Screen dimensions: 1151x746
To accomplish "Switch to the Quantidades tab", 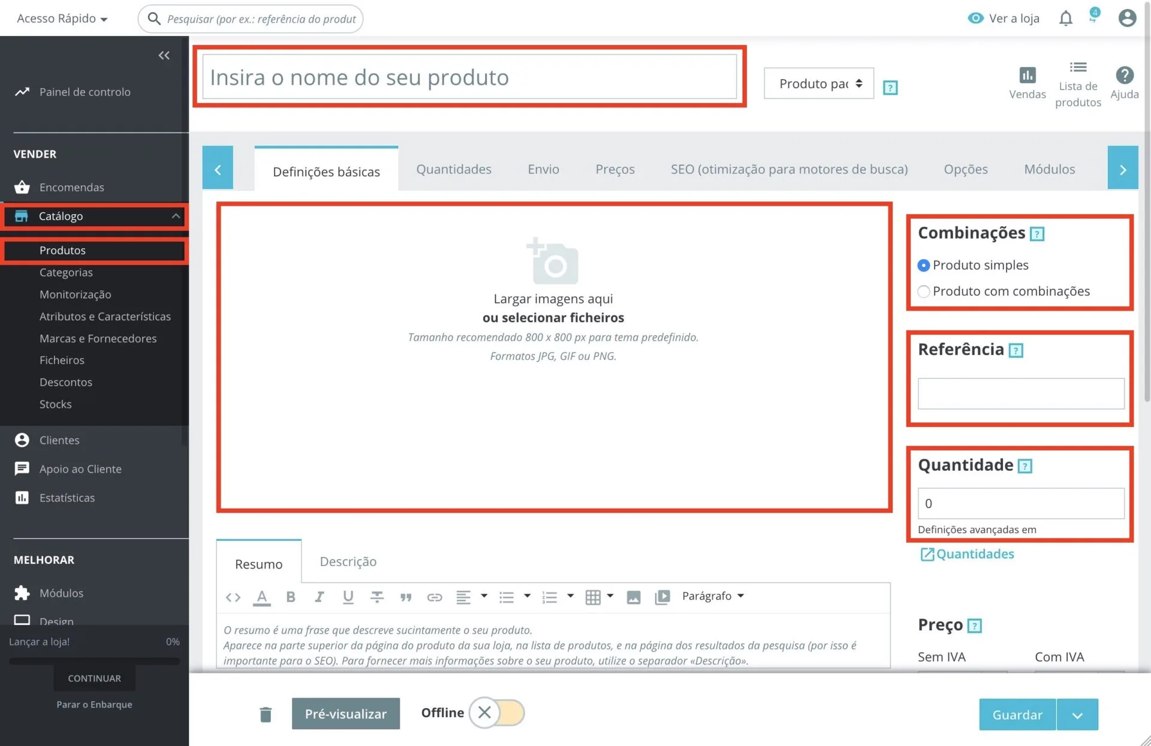I will [x=454, y=169].
